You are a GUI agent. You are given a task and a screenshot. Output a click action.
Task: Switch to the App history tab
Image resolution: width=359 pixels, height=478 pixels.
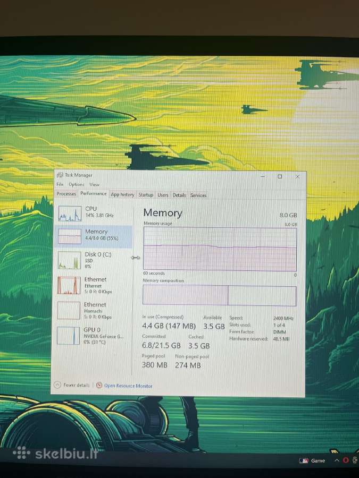122,194
